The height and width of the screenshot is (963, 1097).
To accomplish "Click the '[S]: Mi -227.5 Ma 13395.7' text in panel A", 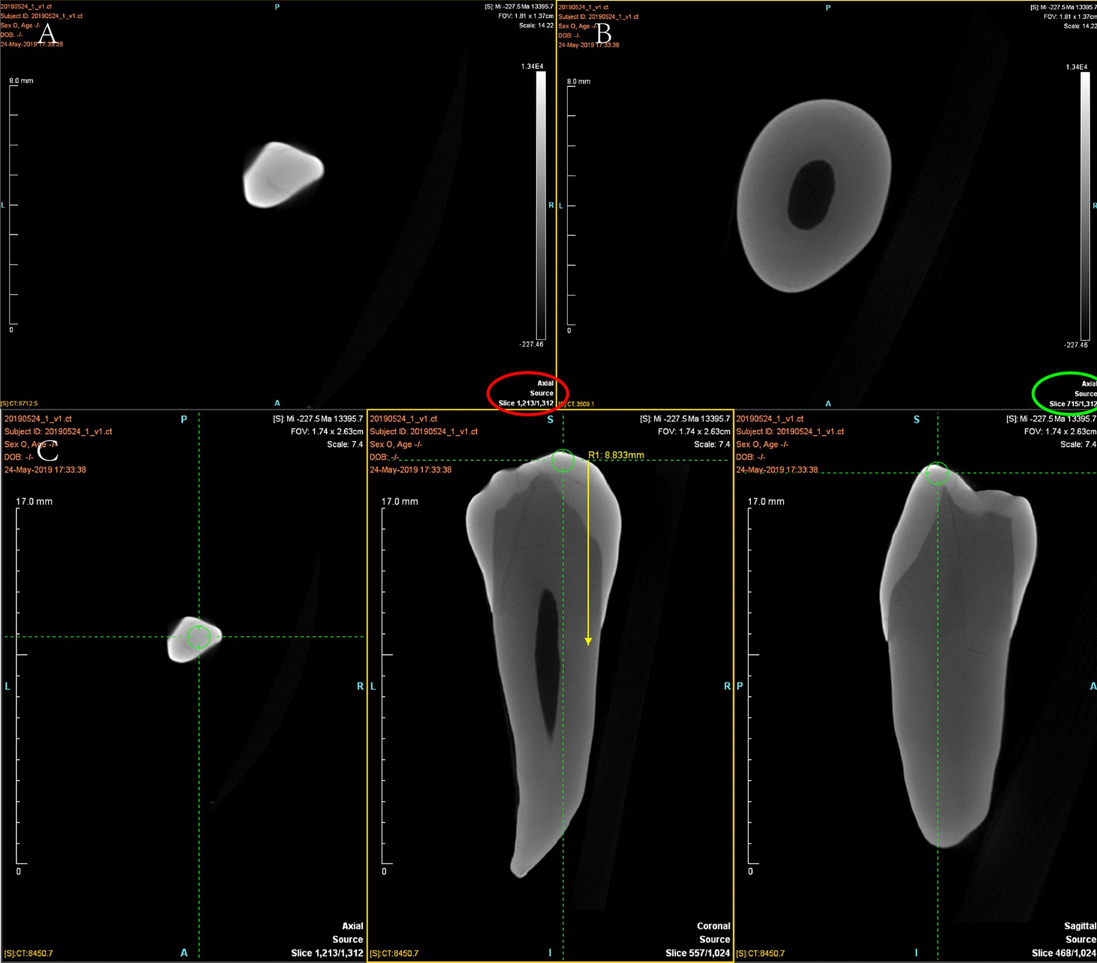I will tap(519, 7).
